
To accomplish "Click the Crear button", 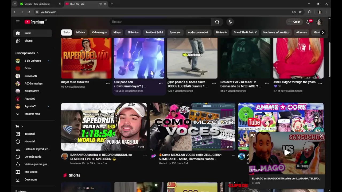I will 294,22.
